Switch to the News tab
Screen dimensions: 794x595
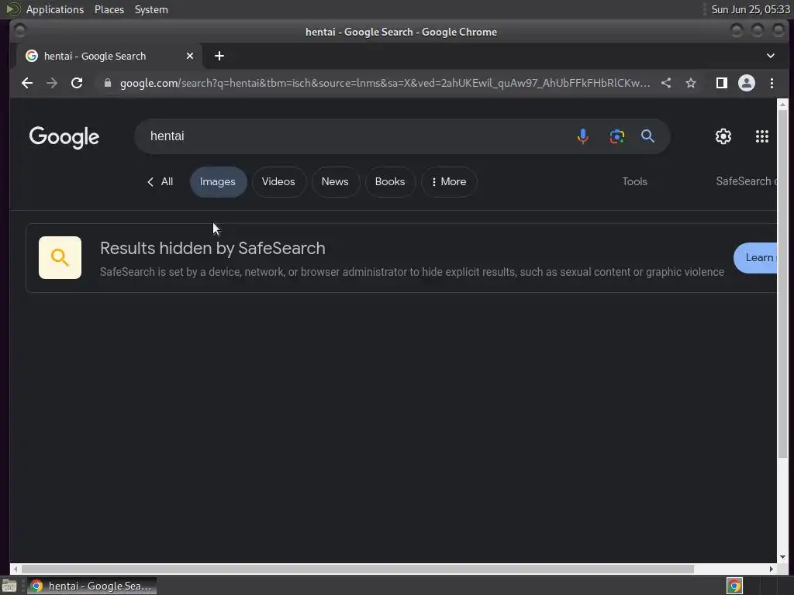[335, 181]
